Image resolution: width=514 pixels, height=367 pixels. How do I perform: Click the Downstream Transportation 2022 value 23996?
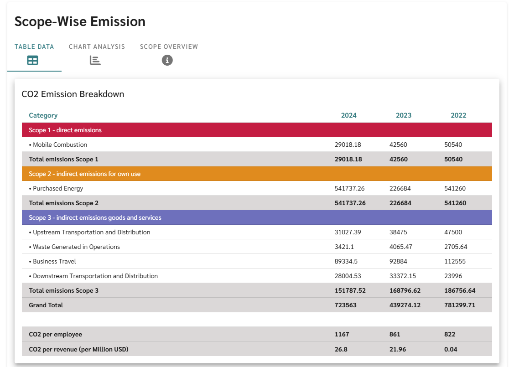pyautogui.click(x=453, y=276)
